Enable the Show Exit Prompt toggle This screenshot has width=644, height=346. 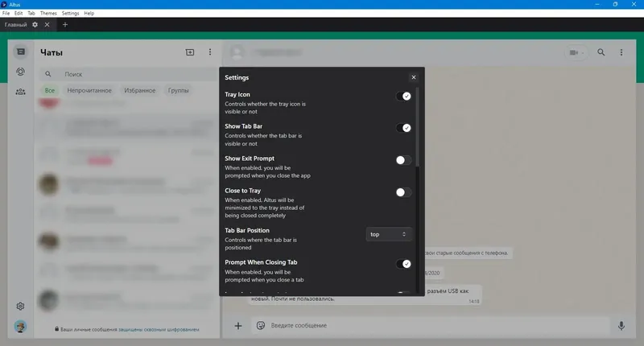(403, 160)
